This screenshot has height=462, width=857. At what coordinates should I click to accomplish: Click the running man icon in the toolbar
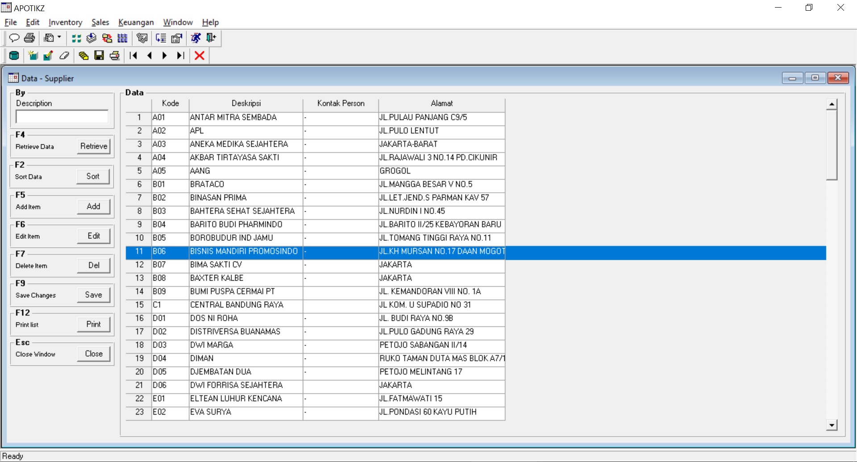point(196,38)
